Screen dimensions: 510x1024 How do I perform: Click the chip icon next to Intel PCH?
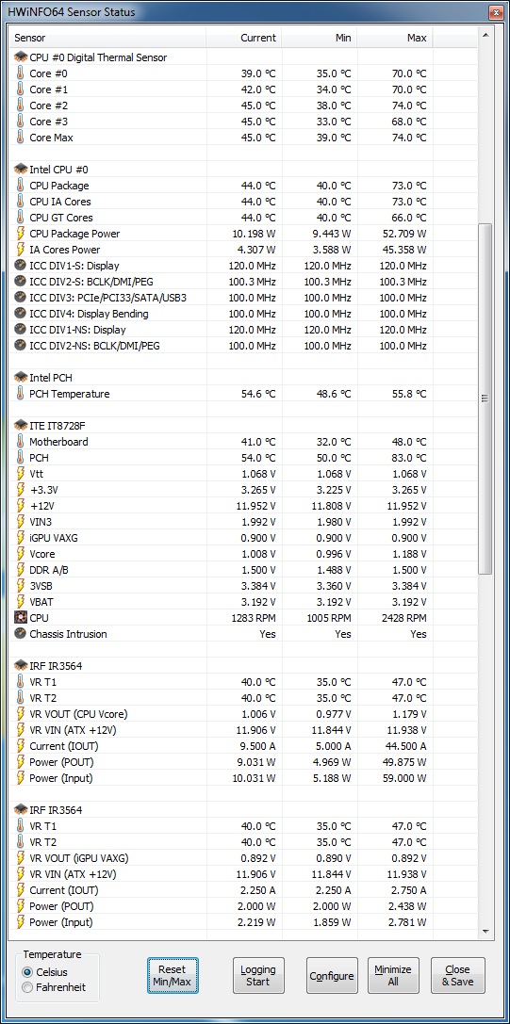tap(21, 378)
